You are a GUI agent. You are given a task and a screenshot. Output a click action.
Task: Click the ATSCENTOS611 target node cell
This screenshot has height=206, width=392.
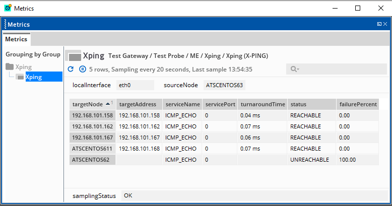[92, 149]
